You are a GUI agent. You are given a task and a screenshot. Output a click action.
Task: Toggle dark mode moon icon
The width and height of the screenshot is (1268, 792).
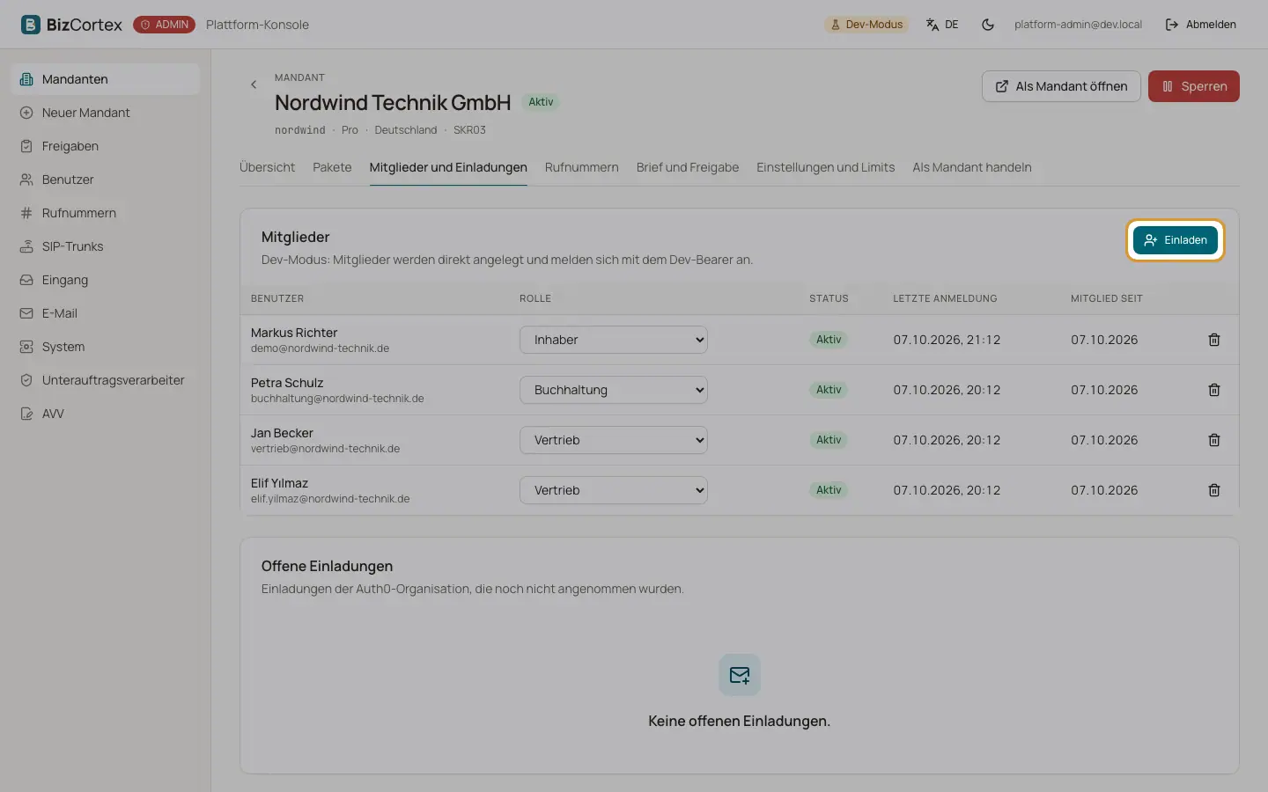(x=988, y=25)
